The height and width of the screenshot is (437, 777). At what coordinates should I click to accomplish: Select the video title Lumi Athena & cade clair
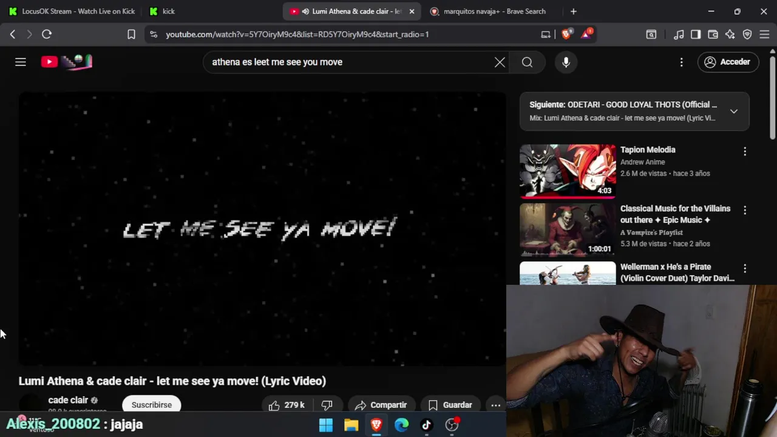pyautogui.click(x=172, y=381)
